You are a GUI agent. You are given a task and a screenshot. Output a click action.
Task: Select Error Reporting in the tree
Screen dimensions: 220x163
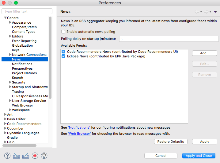pos(24,41)
